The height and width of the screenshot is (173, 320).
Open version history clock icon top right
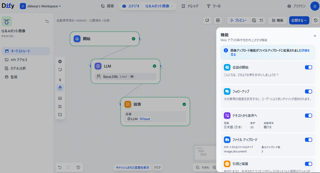[315, 20]
